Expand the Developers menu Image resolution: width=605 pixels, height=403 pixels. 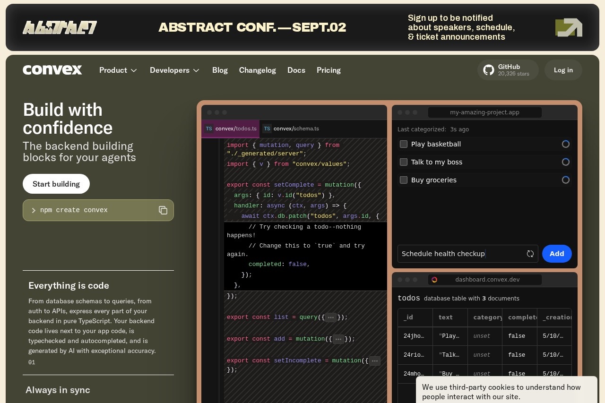[175, 70]
